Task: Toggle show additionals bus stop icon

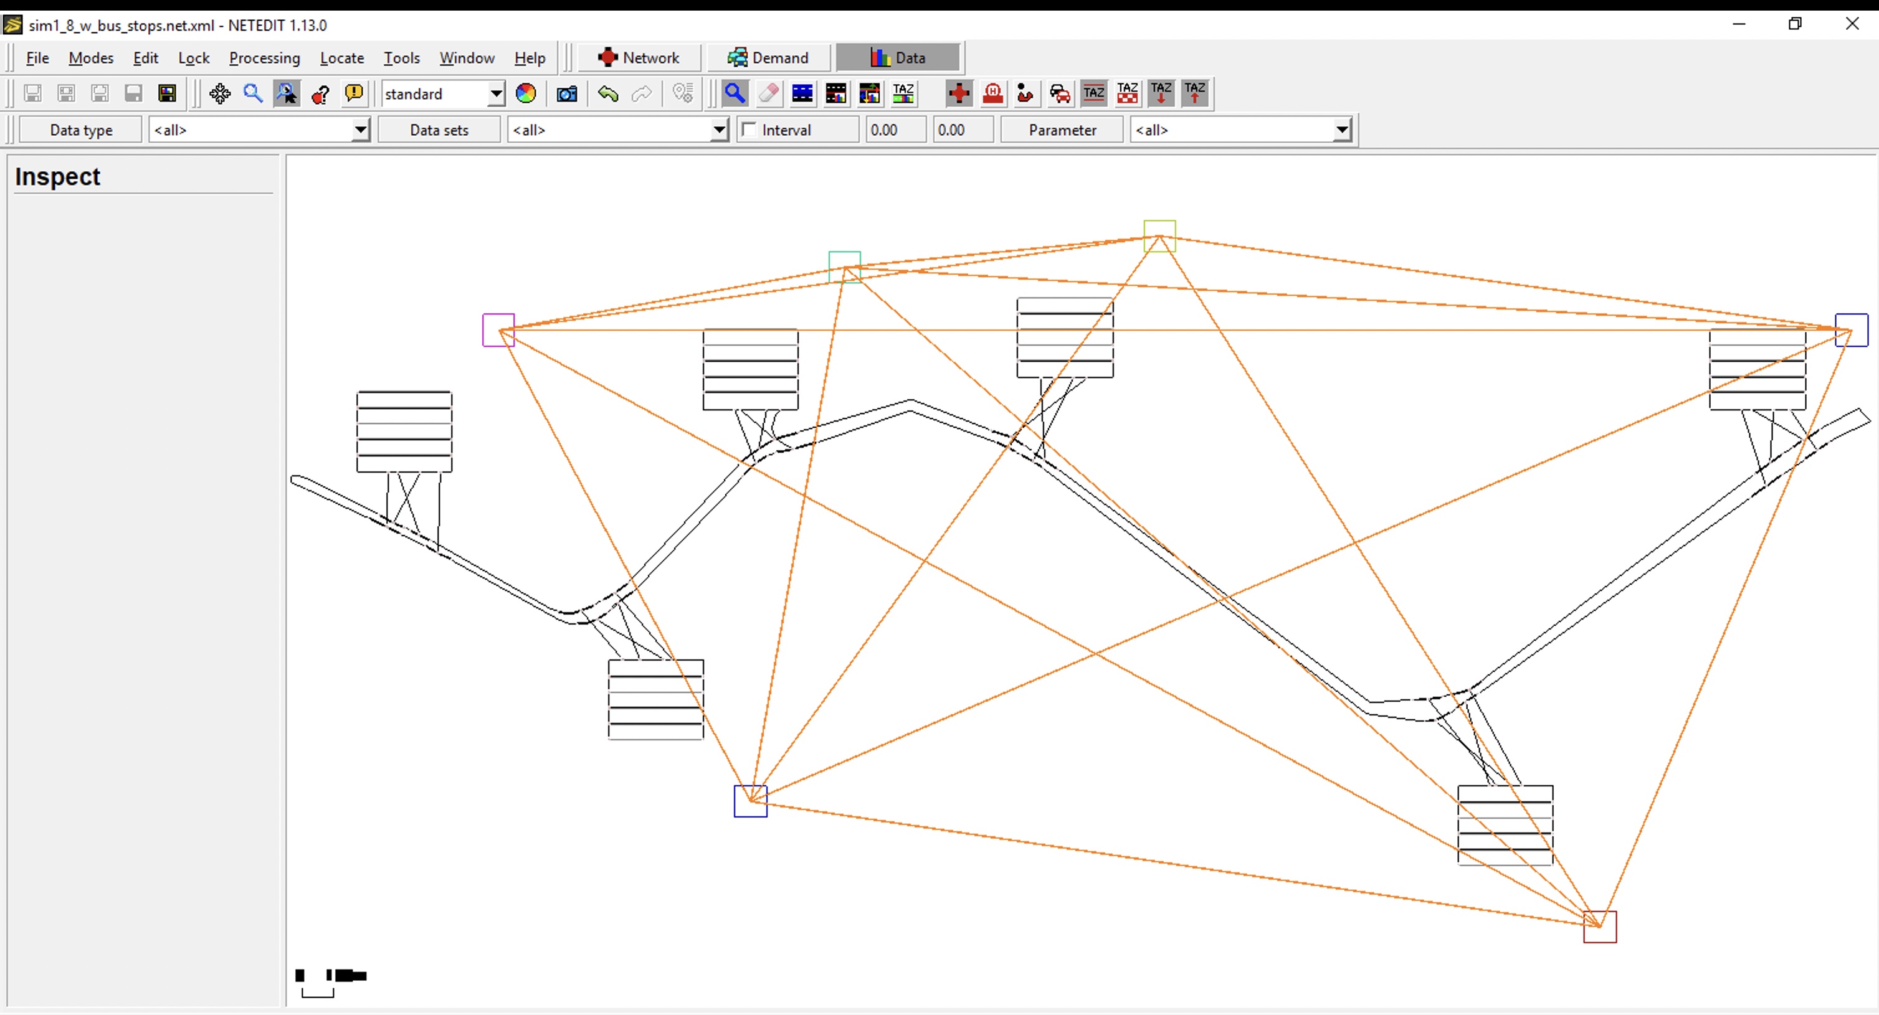Action: (x=992, y=93)
